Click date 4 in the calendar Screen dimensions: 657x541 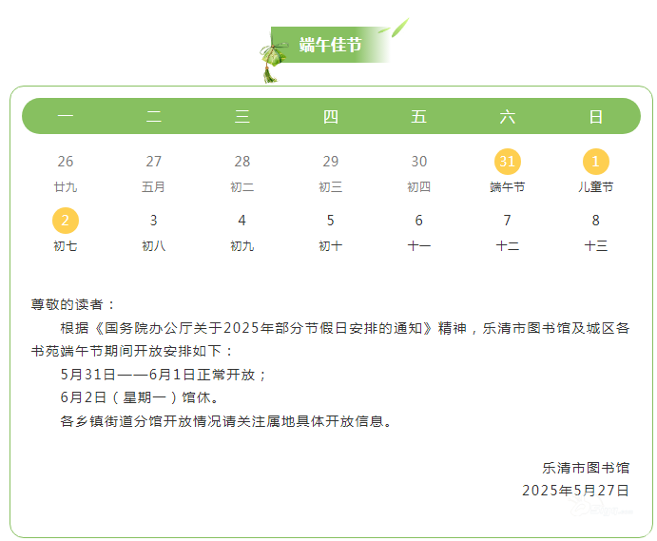click(x=242, y=221)
